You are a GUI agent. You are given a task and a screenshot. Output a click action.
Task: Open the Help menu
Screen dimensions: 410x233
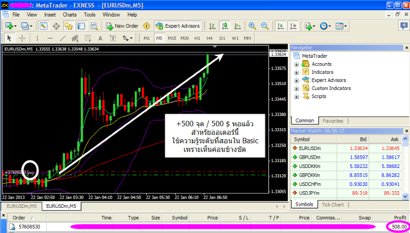(x=132, y=15)
